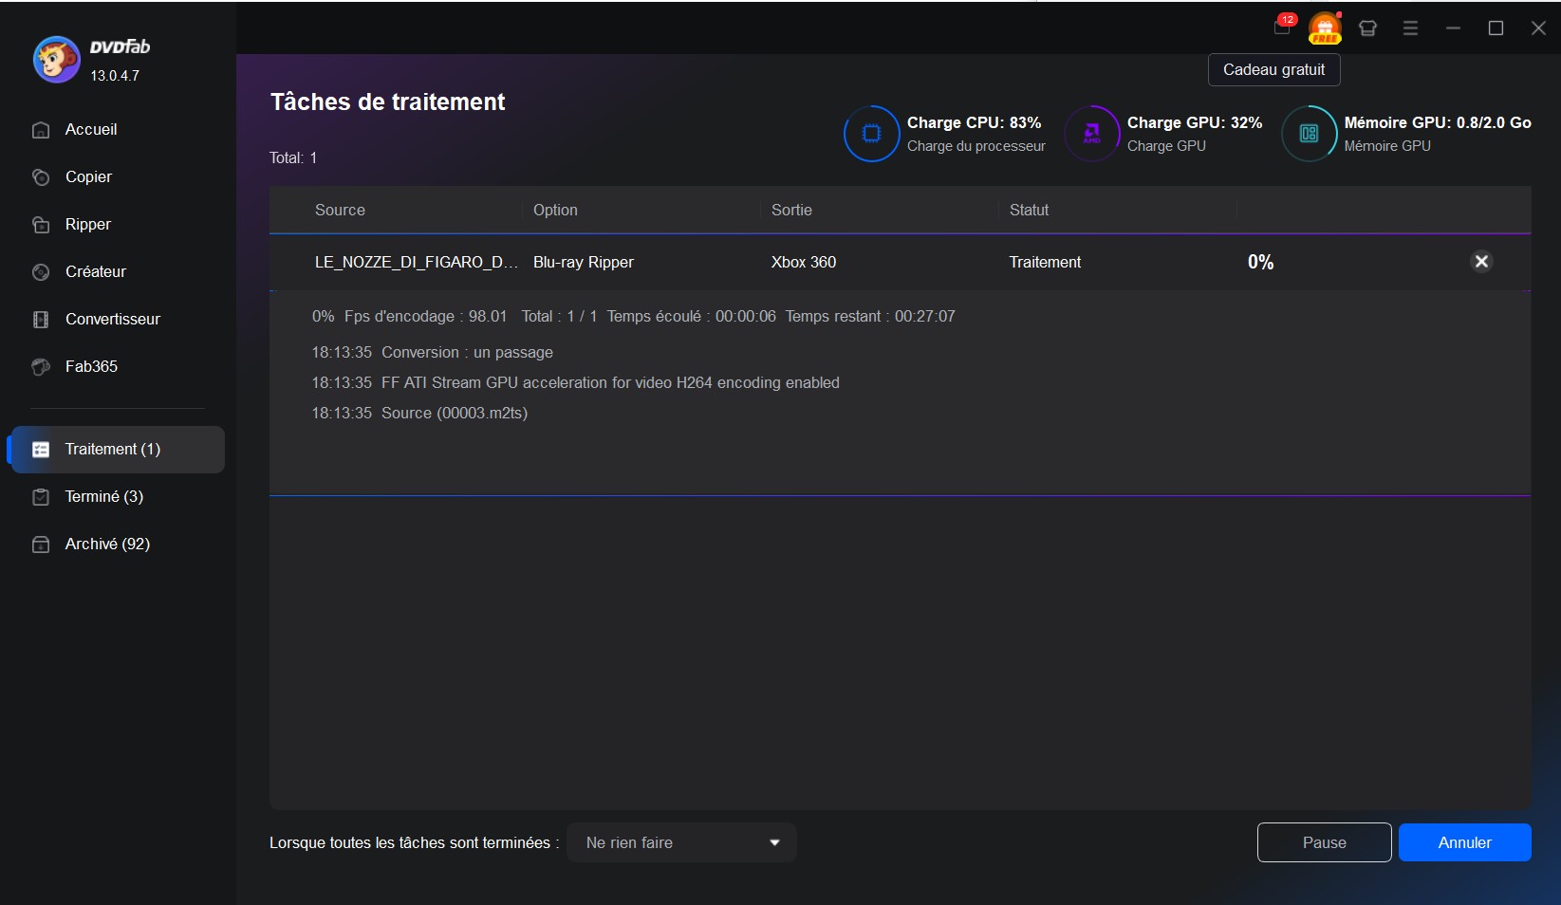The image size is (1561, 905).
Task: Click the Source column header
Action: click(340, 211)
